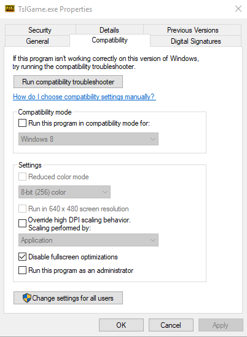The height and width of the screenshot is (337, 247).
Task: Go to the General tab
Action: [x=37, y=41]
